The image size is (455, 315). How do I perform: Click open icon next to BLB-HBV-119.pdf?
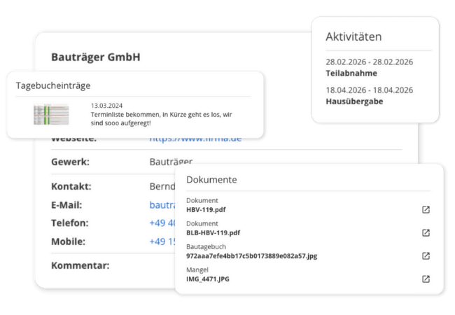pyautogui.click(x=426, y=233)
